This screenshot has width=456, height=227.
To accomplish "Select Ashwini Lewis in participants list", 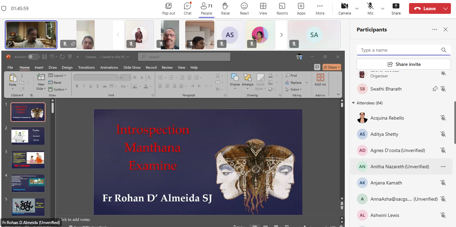I will pyautogui.click(x=401, y=215).
